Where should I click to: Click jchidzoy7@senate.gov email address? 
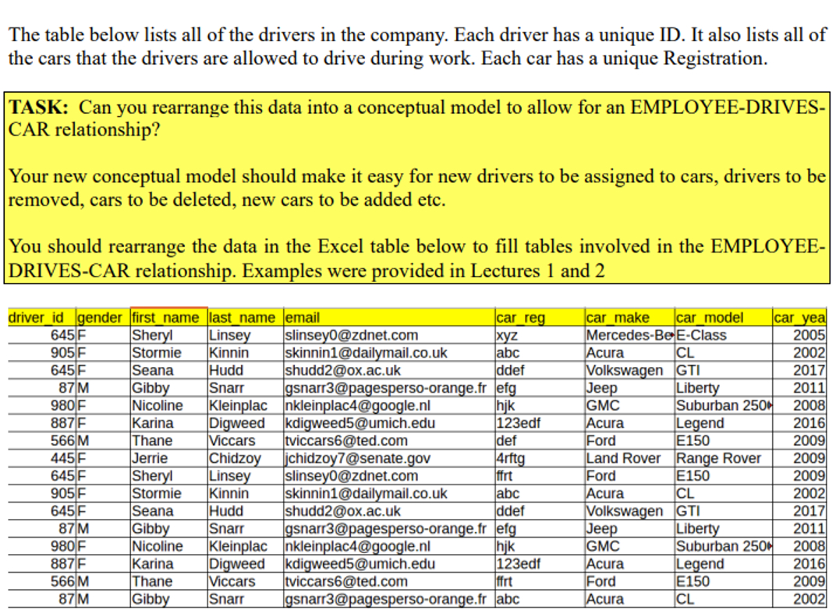point(337,458)
